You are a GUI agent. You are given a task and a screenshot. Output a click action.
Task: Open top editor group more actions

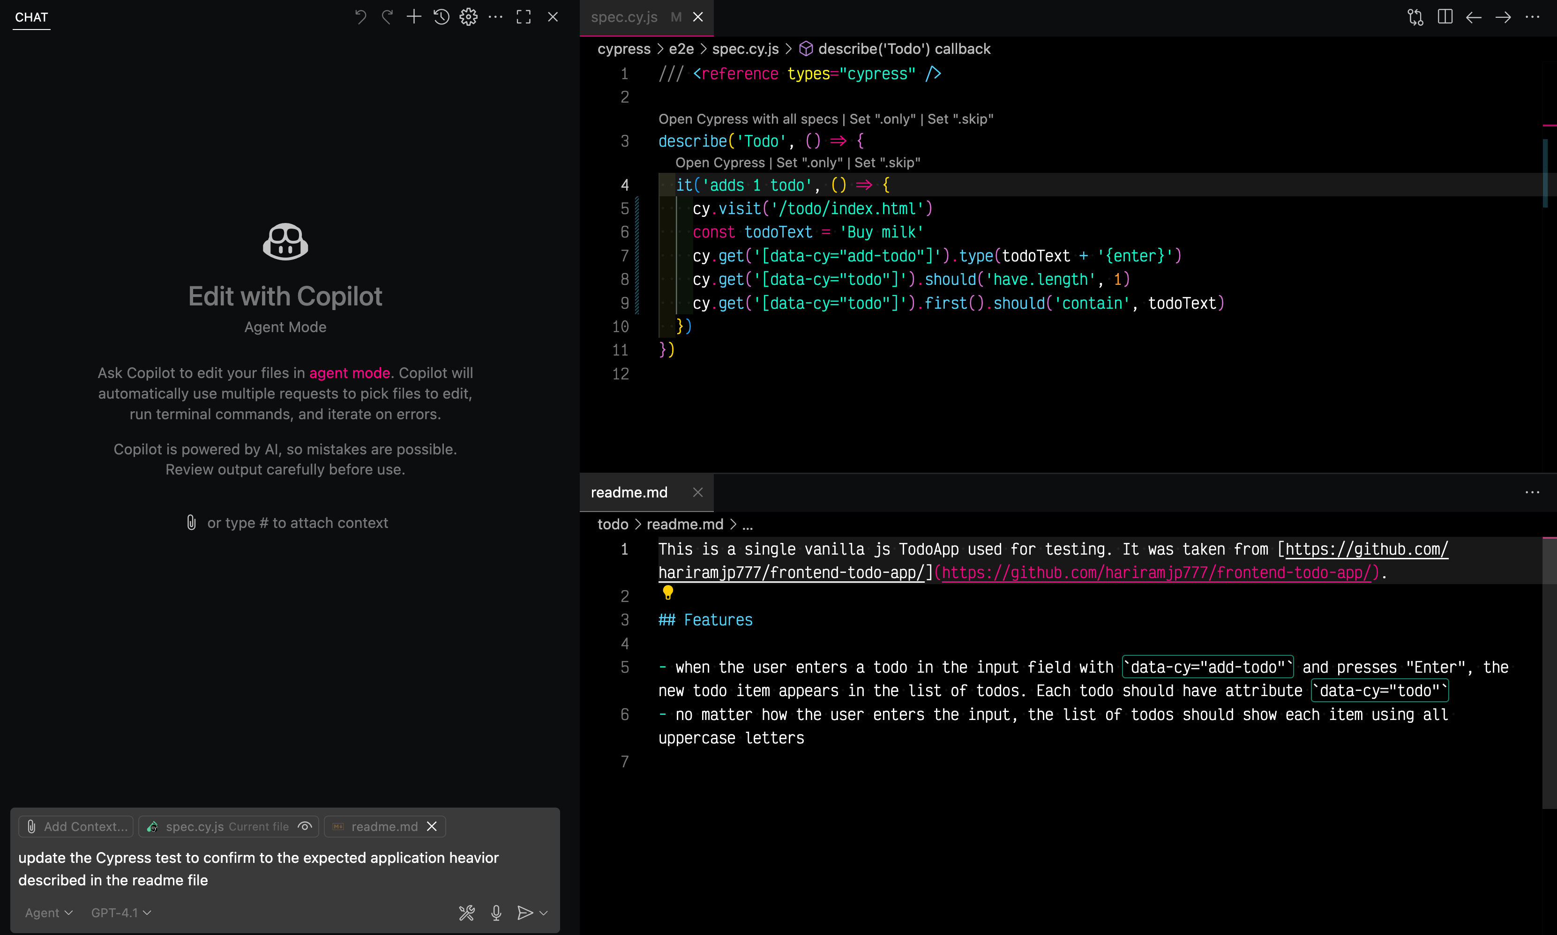pyautogui.click(x=1533, y=17)
